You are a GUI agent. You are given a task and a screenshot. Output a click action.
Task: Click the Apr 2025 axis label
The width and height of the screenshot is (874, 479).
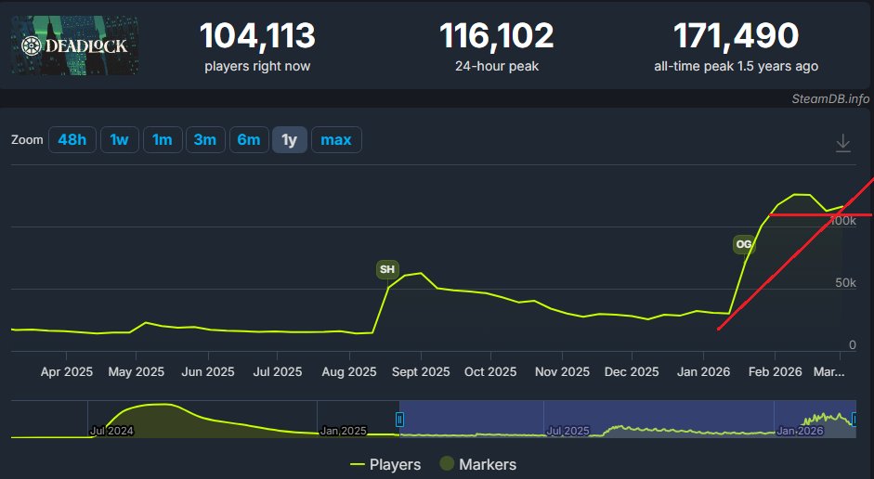point(66,371)
